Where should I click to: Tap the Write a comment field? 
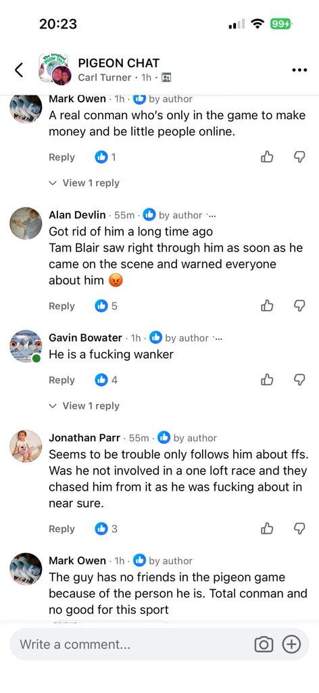click(x=132, y=644)
